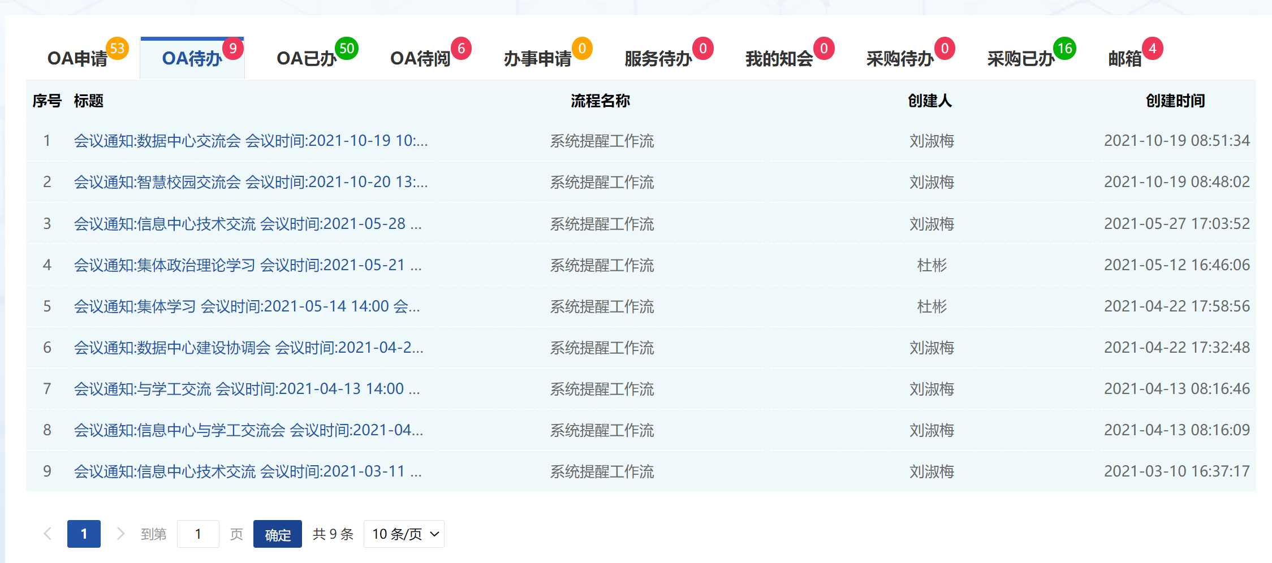
Task: Select page 1 in pagination
Action: tap(84, 534)
